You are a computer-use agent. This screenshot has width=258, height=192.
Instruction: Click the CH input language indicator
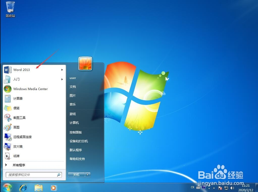[x=192, y=187]
